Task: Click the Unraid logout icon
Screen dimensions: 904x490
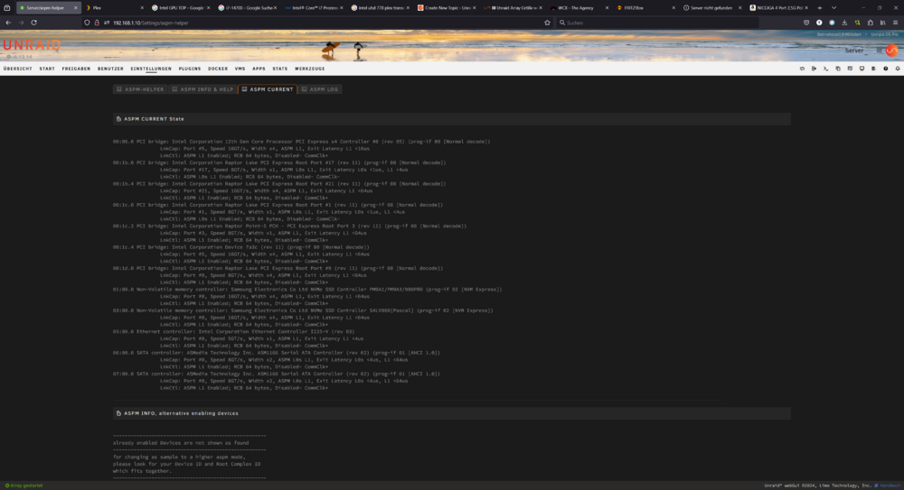Action: pyautogui.click(x=814, y=69)
